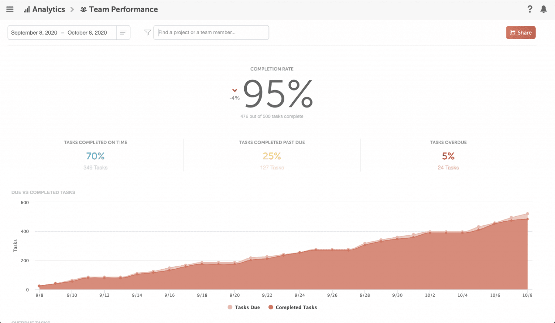555x323 pixels.
Task: Click the Analytics bar chart icon
Action: click(x=26, y=9)
